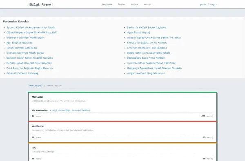Select the Forumdan Konular heading
Viewport: 245px width, 161px height.
click(16, 21)
